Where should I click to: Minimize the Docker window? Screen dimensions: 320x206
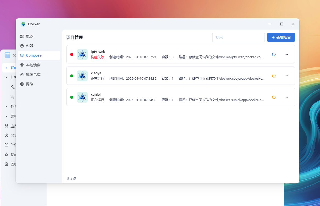[270, 24]
